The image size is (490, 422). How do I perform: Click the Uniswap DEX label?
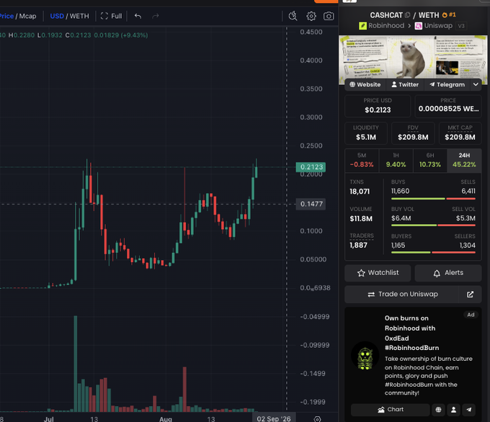point(434,26)
